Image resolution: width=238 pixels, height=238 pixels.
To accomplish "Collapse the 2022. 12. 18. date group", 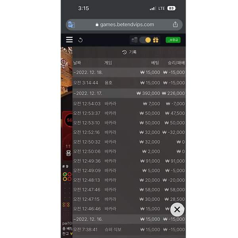I will (x=129, y=73).
